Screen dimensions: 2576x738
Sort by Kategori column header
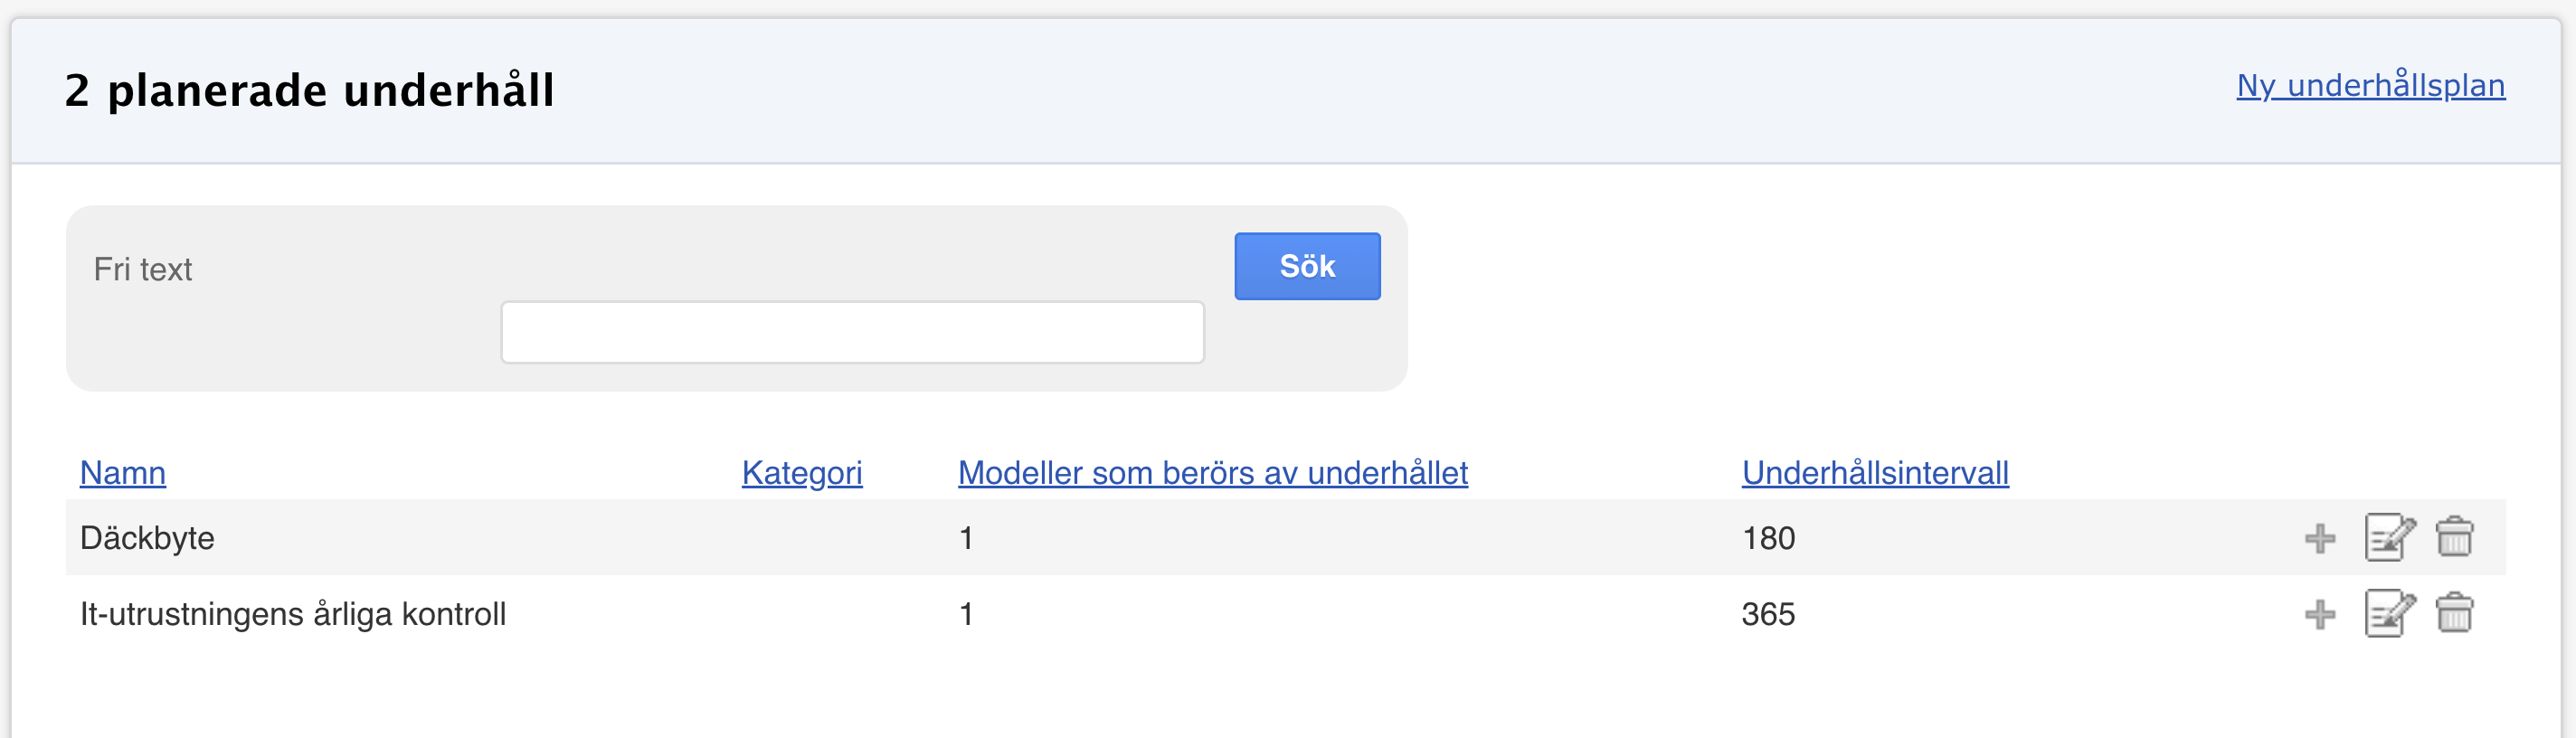pyautogui.click(x=801, y=472)
